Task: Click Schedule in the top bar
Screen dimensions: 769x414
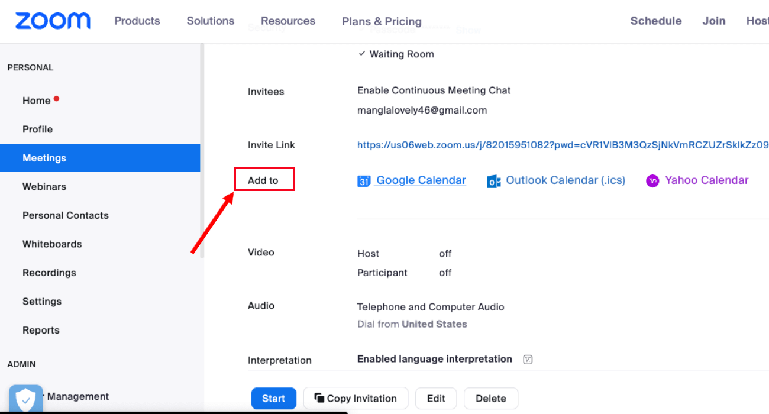Action: coord(656,21)
